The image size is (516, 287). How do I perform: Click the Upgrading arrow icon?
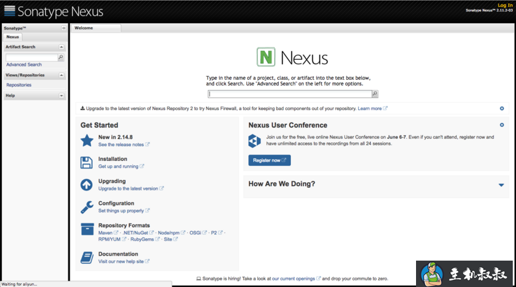86,185
